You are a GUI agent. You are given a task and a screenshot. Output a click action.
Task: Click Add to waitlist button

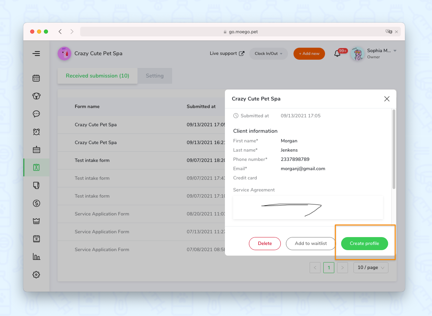tap(311, 244)
